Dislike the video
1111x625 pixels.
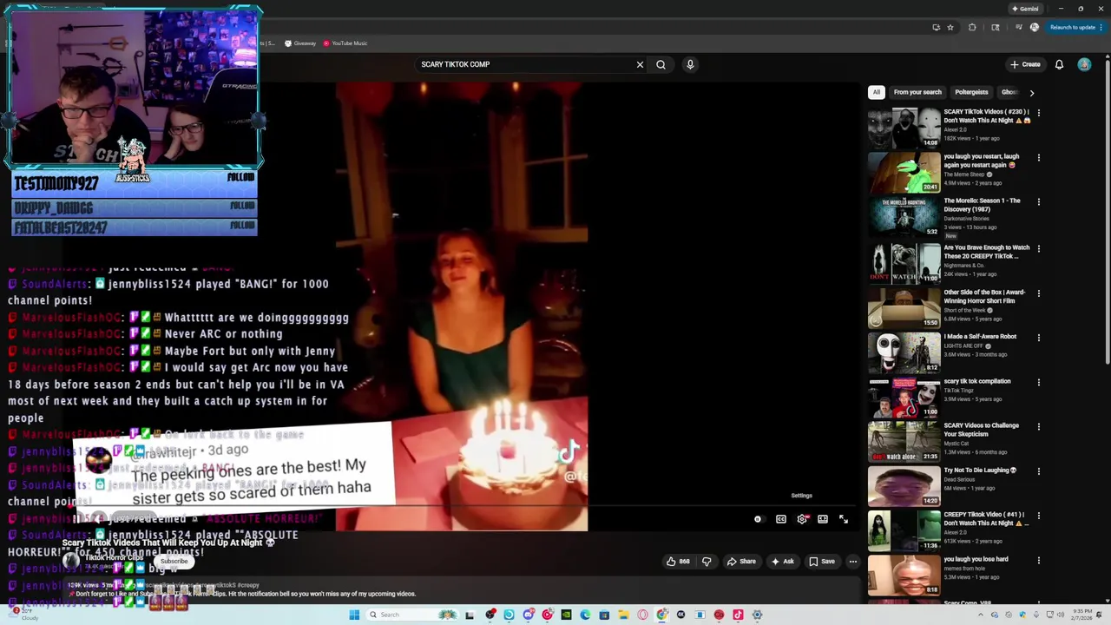coord(707,562)
